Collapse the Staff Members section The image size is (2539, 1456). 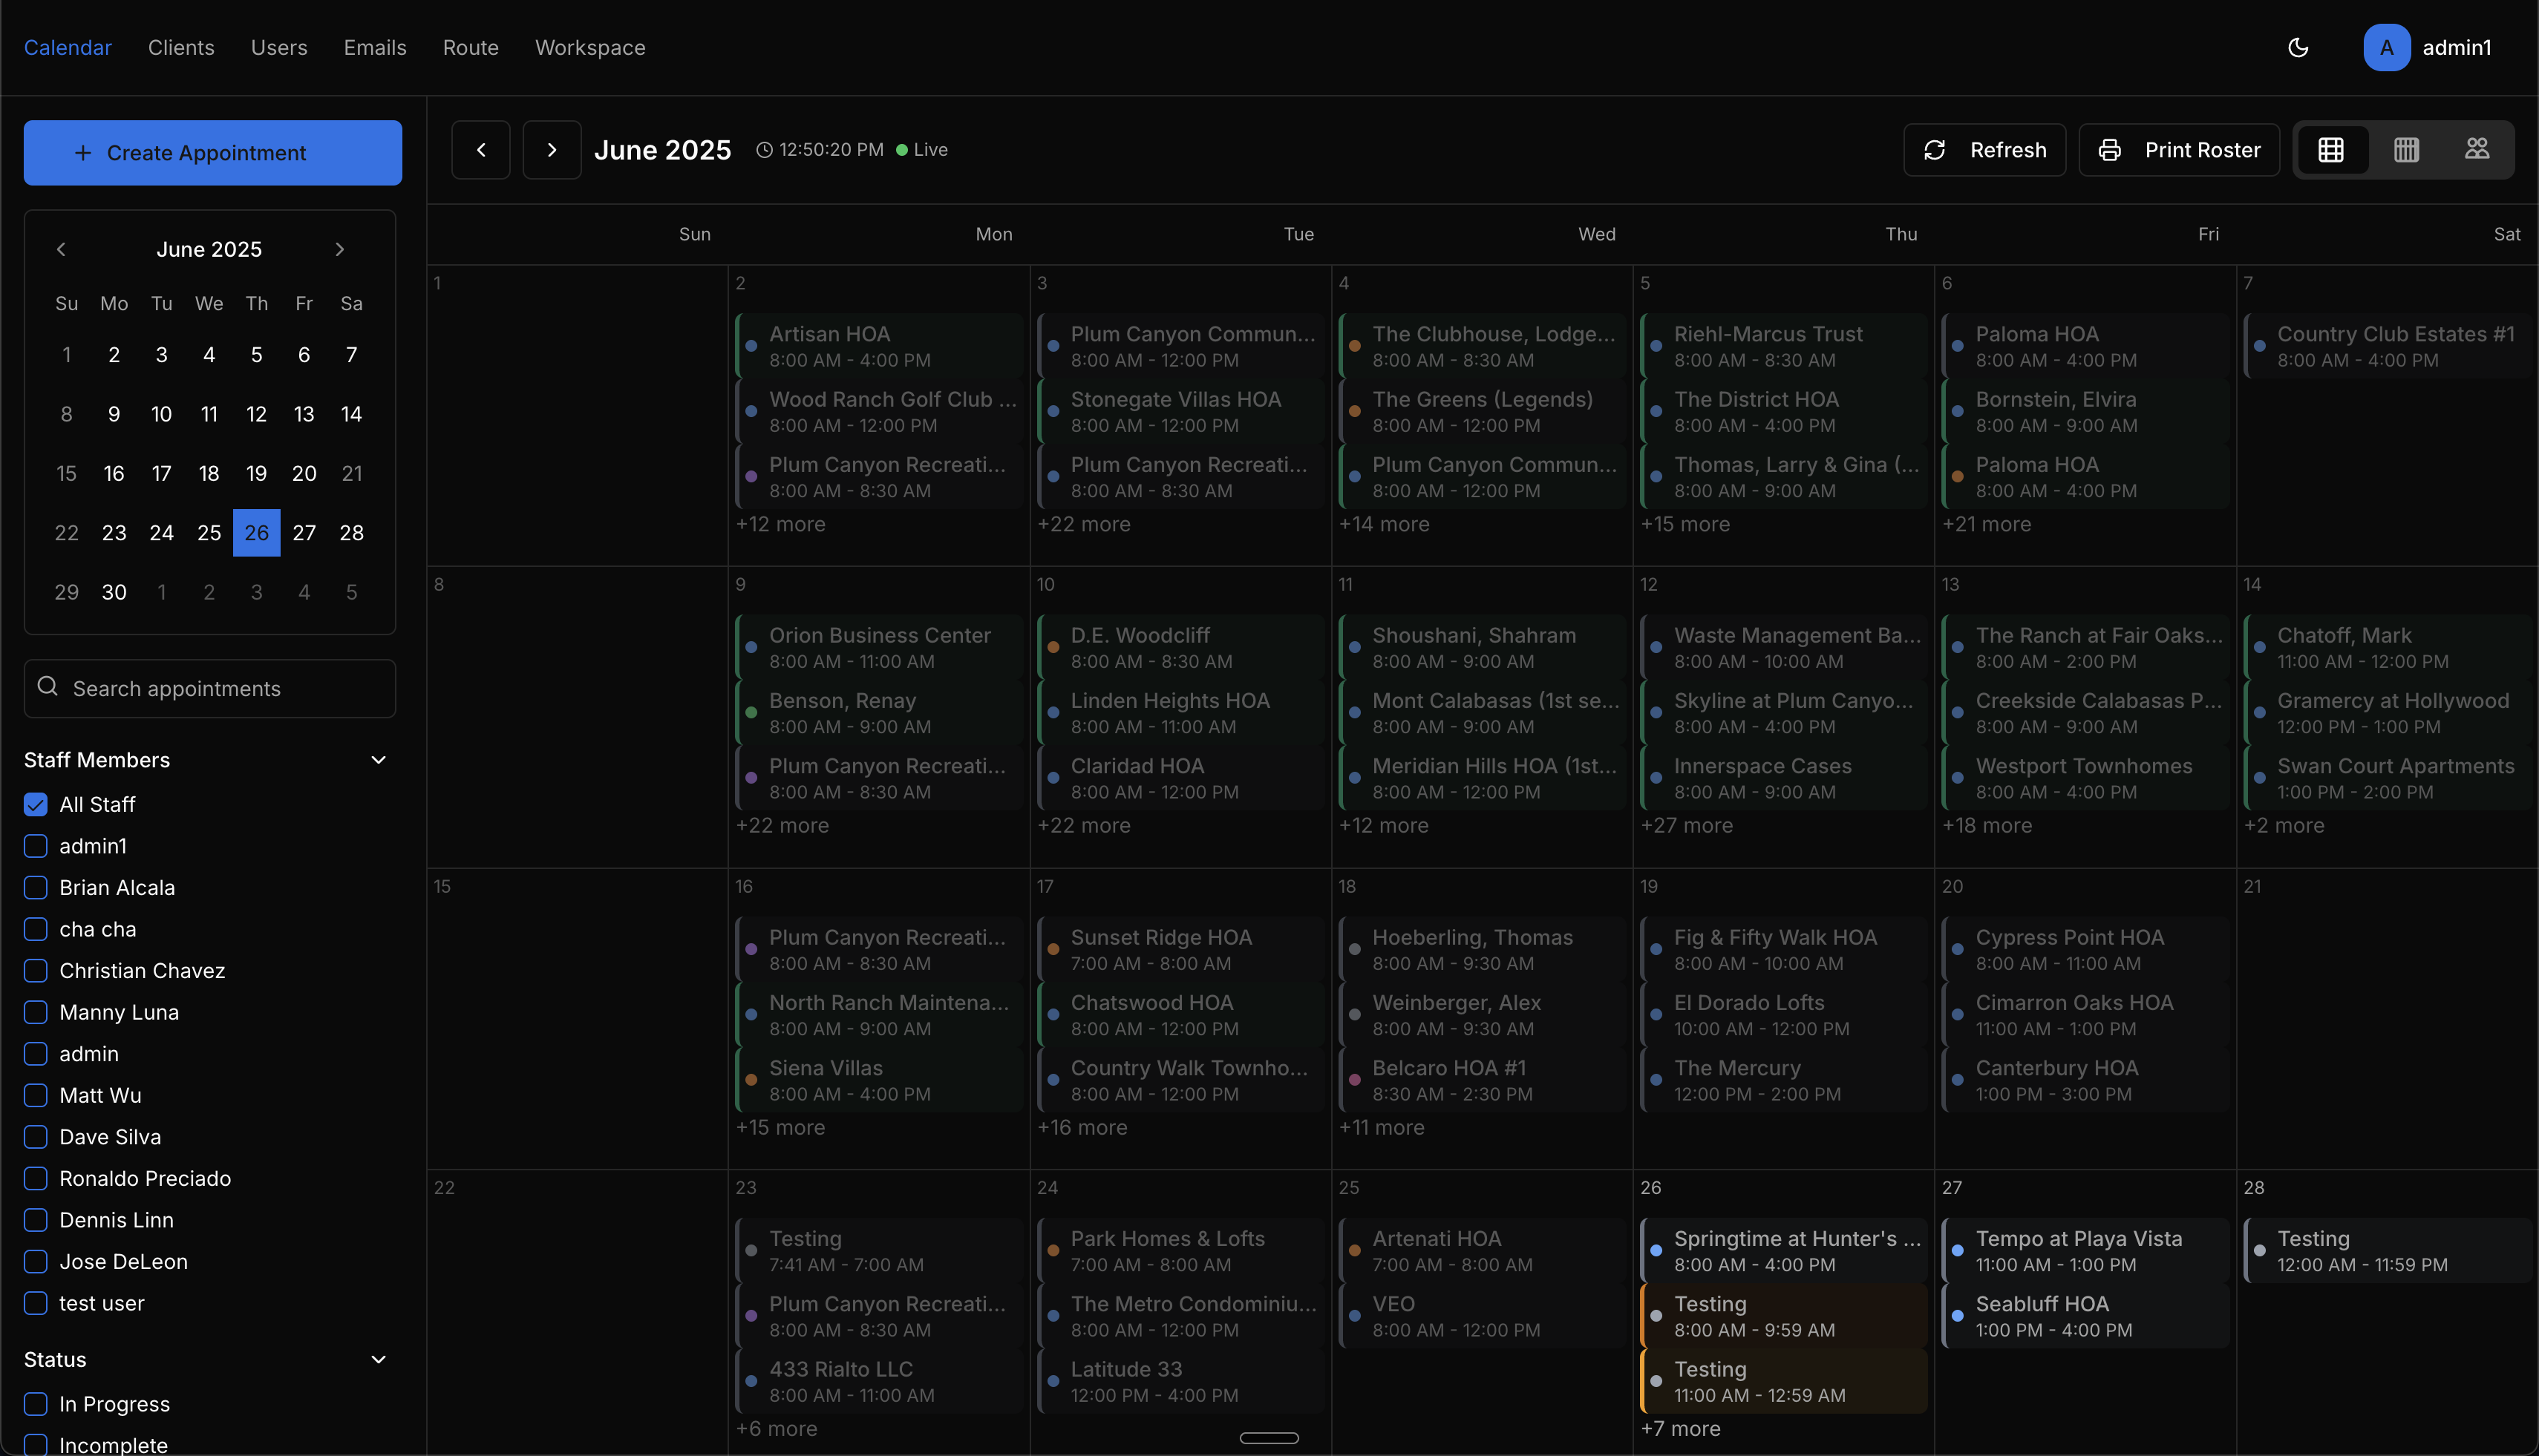[x=378, y=760]
